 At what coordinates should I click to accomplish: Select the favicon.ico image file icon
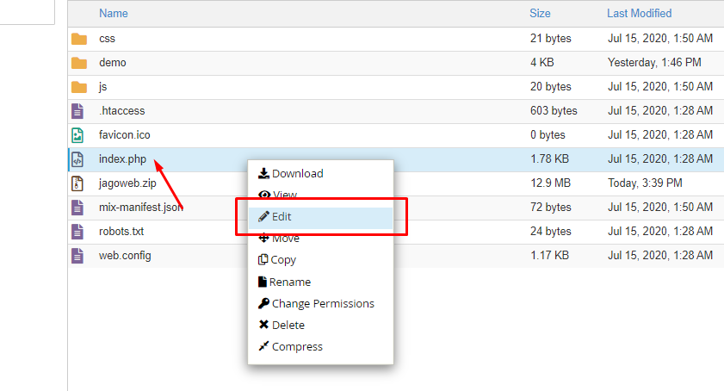point(77,135)
